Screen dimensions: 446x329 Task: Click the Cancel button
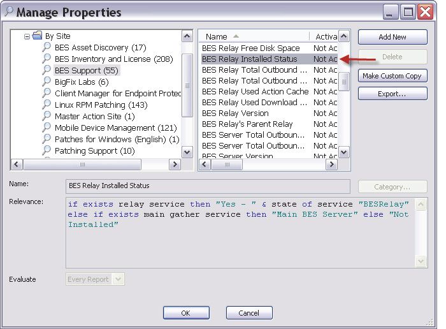[x=249, y=313]
